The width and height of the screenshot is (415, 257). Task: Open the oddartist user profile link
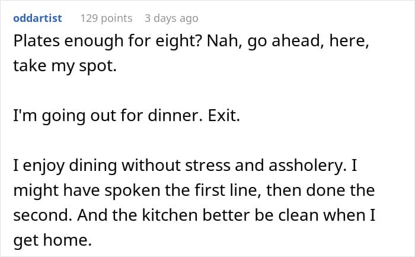(38, 18)
